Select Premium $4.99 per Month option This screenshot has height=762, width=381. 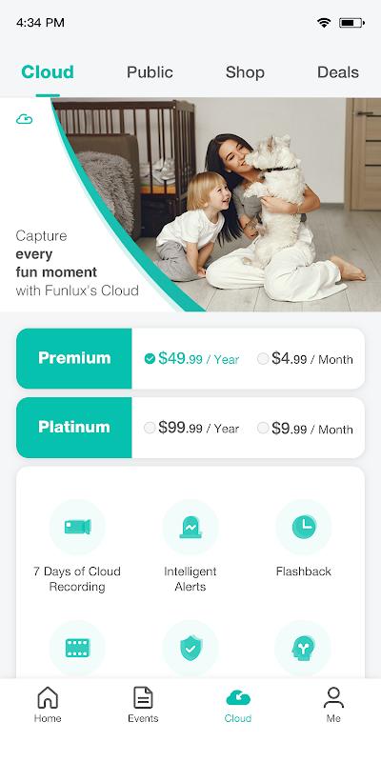pyautogui.click(x=305, y=359)
